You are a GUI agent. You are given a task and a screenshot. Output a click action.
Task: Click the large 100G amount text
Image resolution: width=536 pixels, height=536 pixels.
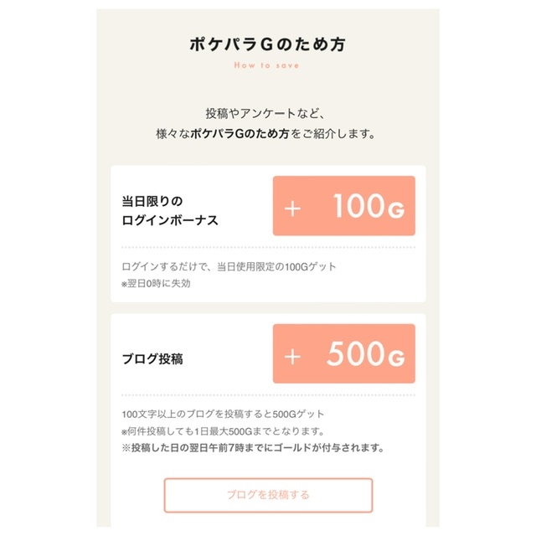tap(367, 207)
